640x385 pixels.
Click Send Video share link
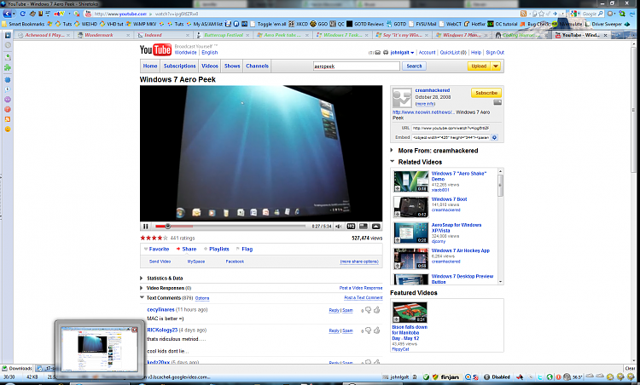tap(160, 261)
